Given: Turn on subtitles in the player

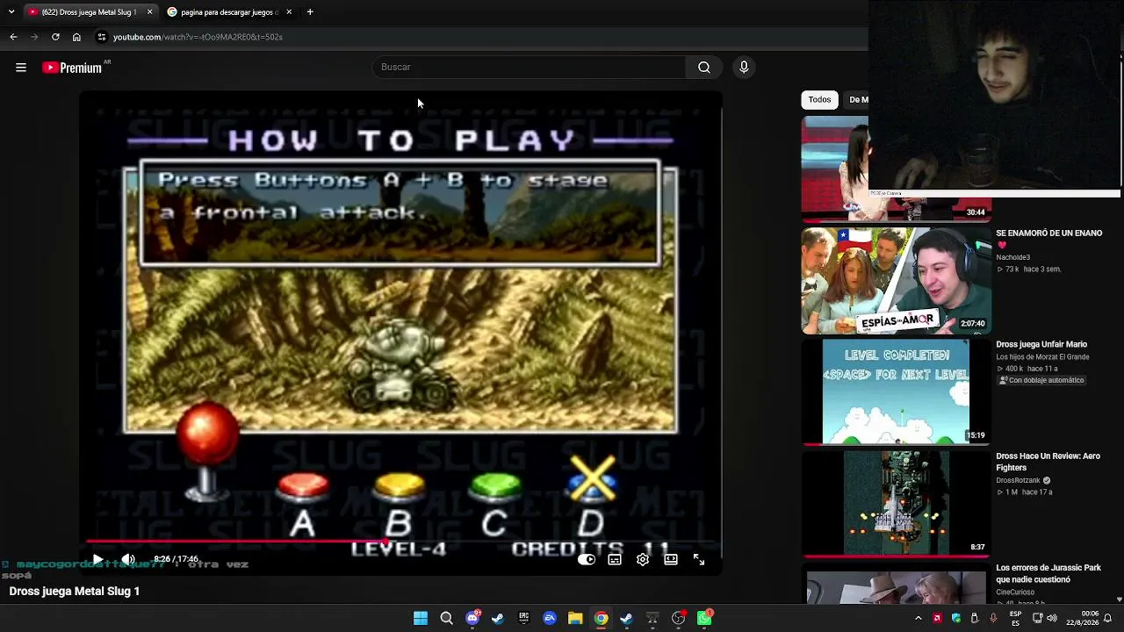Looking at the screenshot, I should click(x=615, y=559).
